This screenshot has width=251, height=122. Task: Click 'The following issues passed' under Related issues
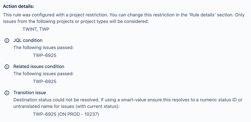[x=43, y=74]
